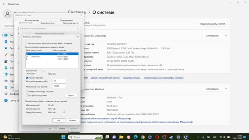Click 'Отмена' in Virtual Memory dialog
This screenshot has height=140, width=249.
[x=73, y=121]
